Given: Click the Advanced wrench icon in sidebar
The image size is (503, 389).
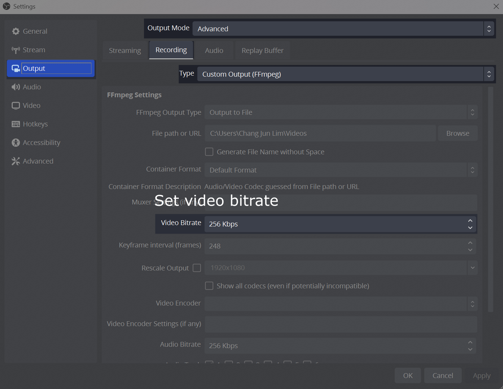Looking at the screenshot, I should 16,161.
